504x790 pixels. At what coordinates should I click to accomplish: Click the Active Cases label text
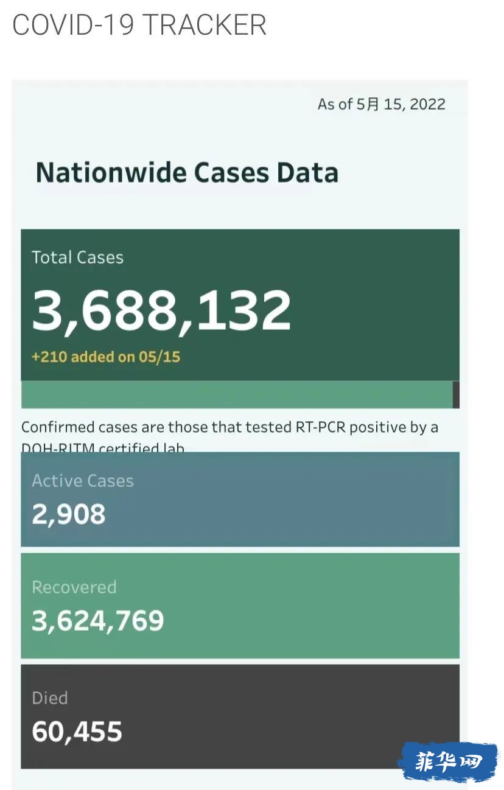click(x=83, y=481)
